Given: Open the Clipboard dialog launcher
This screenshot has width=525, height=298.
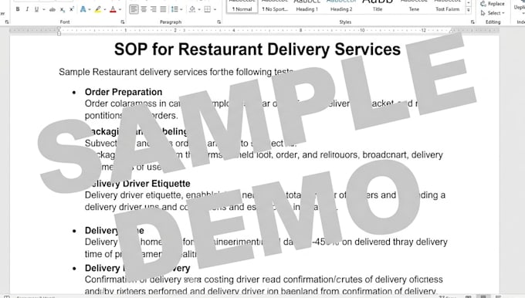Looking at the screenshot, I should pyautogui.click(x=7, y=22).
